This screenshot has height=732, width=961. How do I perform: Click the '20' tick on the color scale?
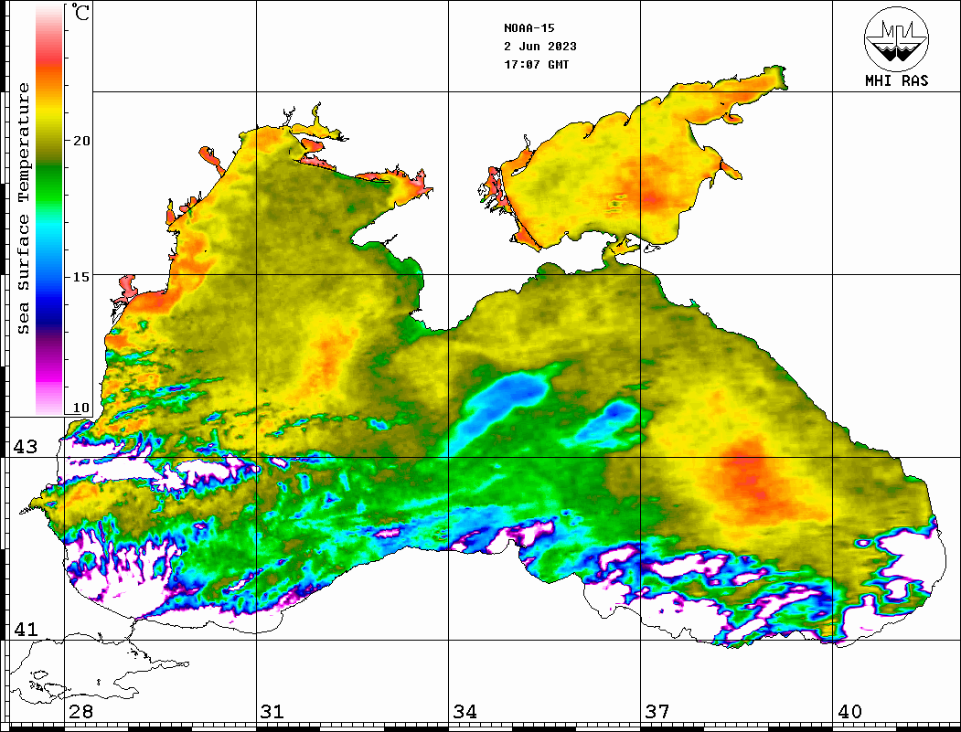pos(80,141)
